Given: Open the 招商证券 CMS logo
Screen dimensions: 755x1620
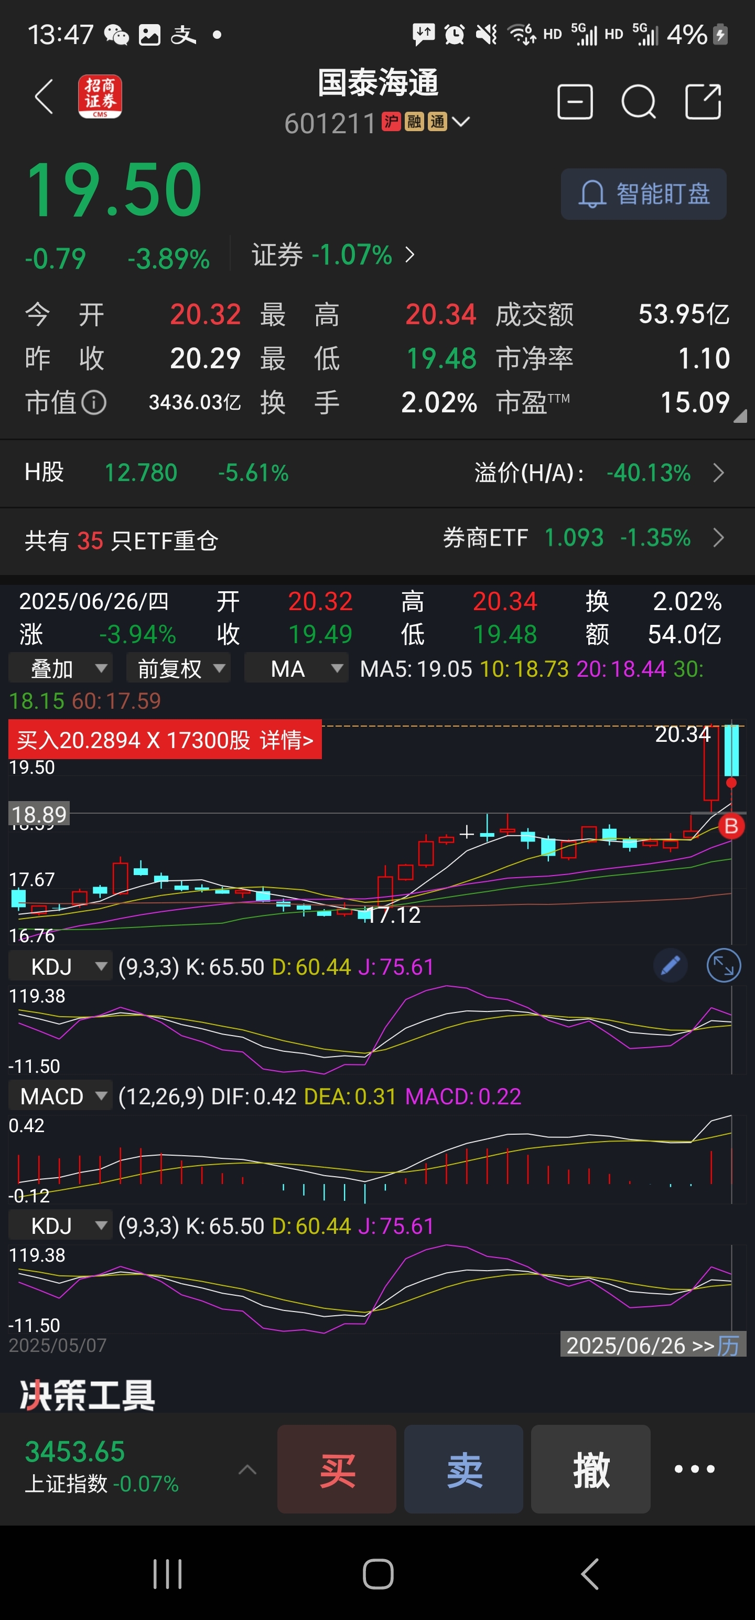Looking at the screenshot, I should pyautogui.click(x=100, y=97).
